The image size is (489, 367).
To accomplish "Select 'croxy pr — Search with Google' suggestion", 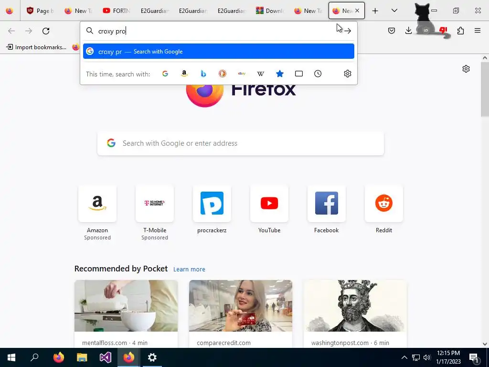I will tap(219, 51).
